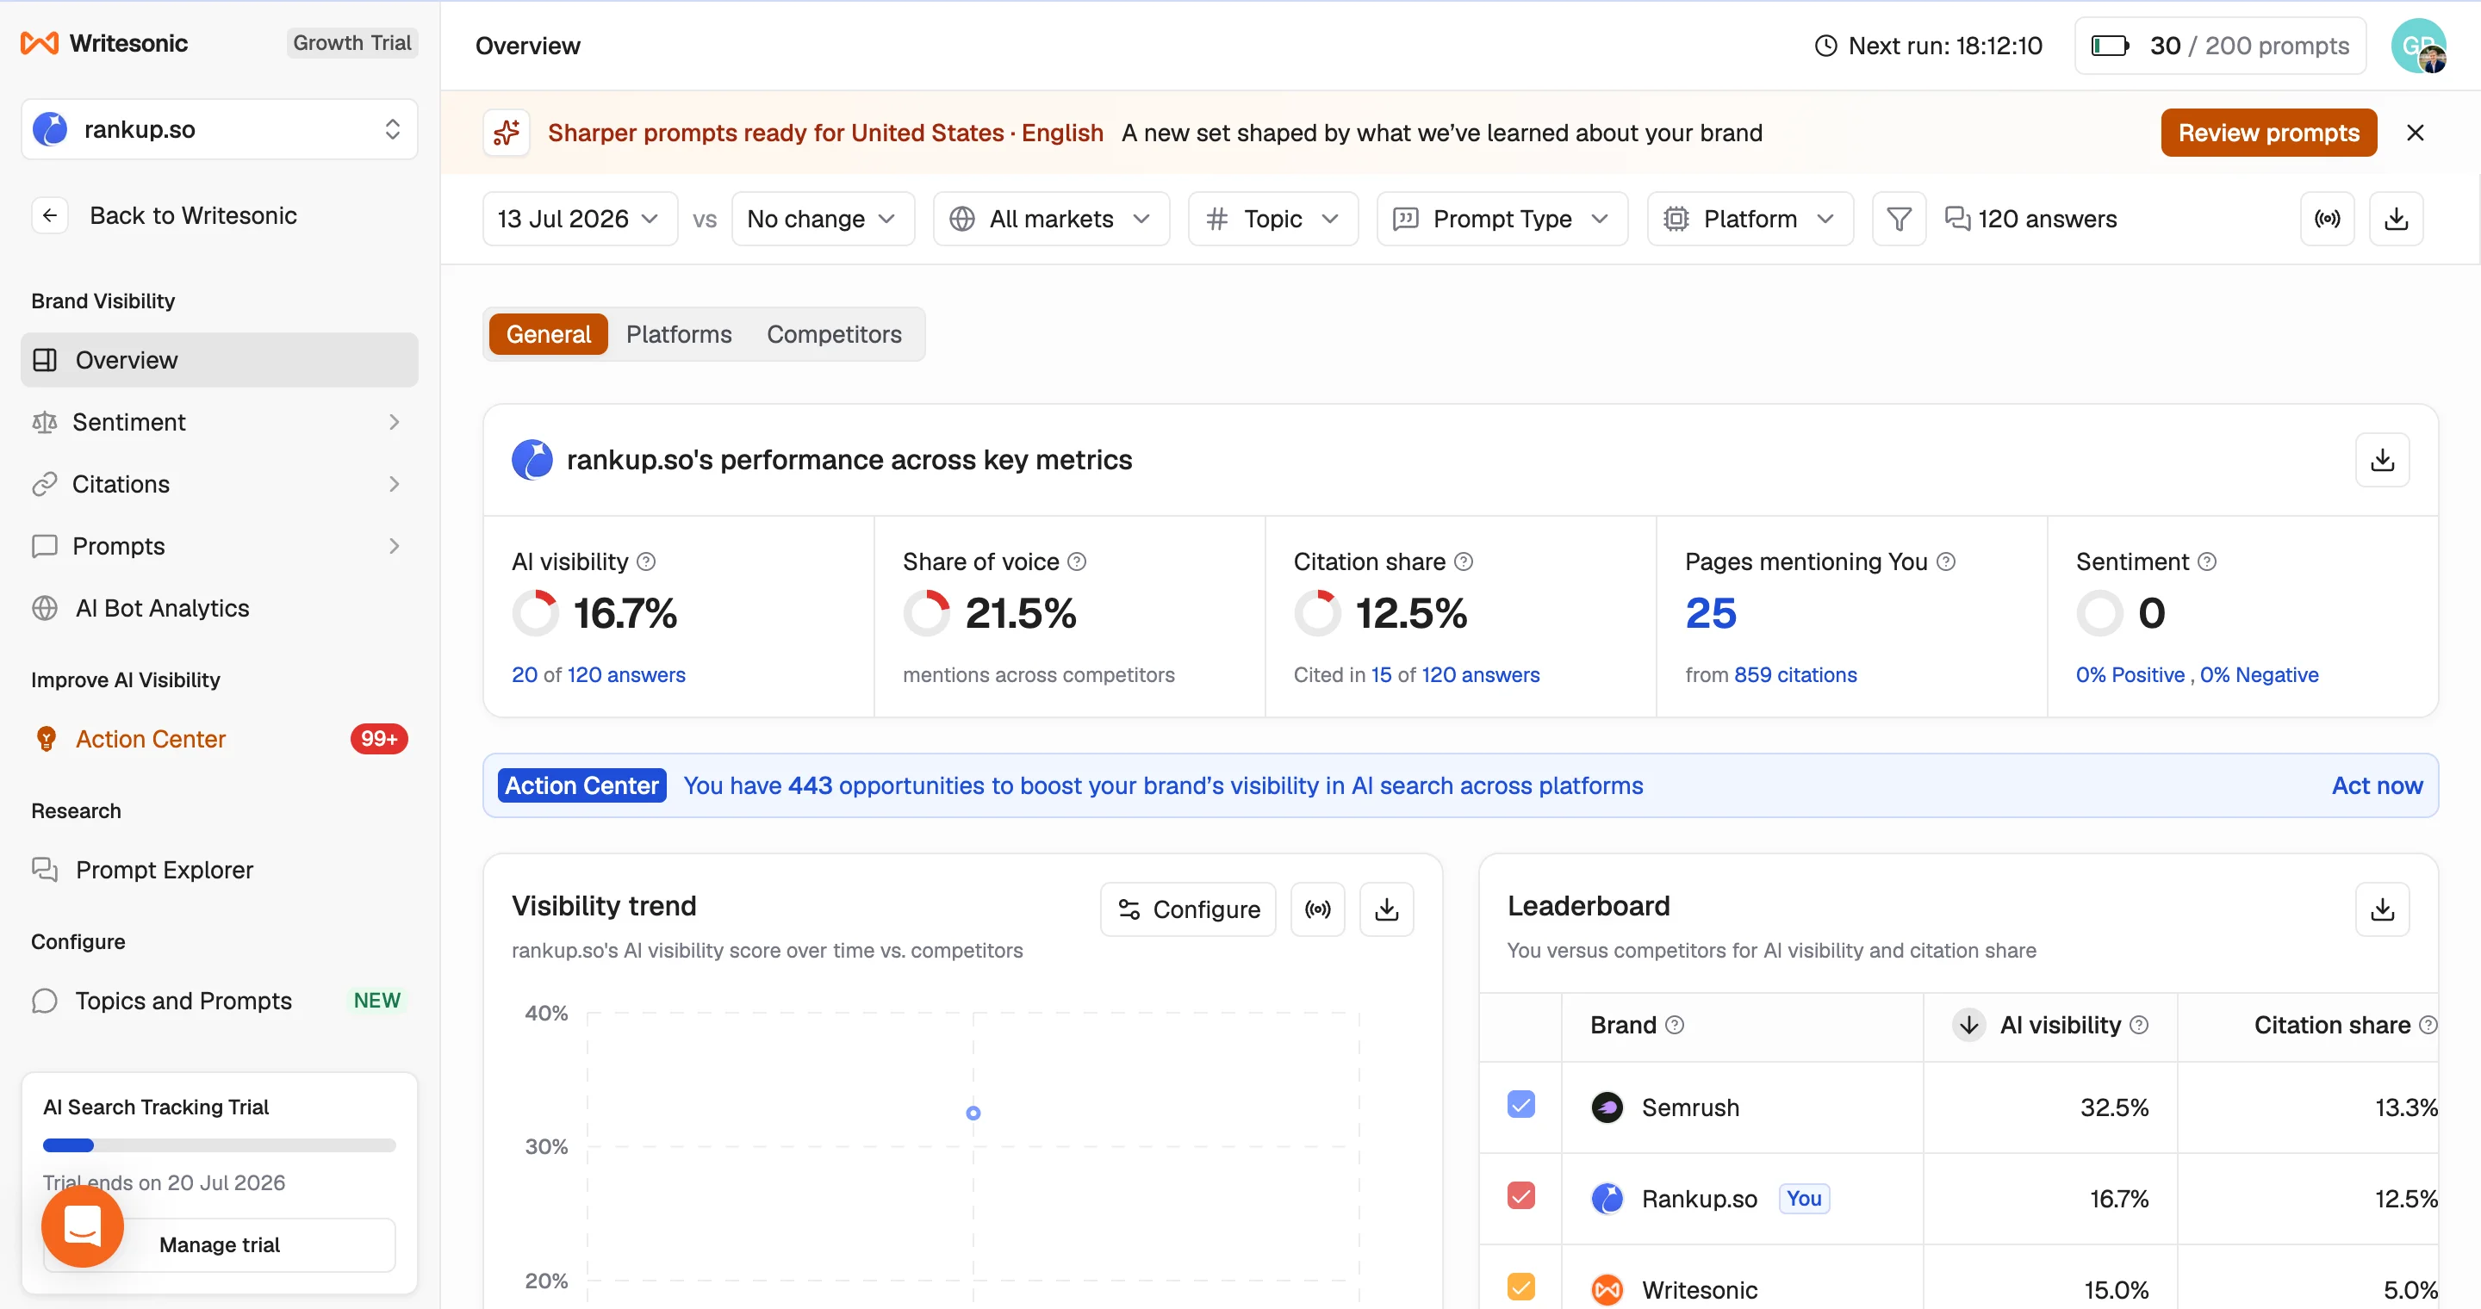
Task: Click the clock icon beside Next run
Action: point(1825,46)
